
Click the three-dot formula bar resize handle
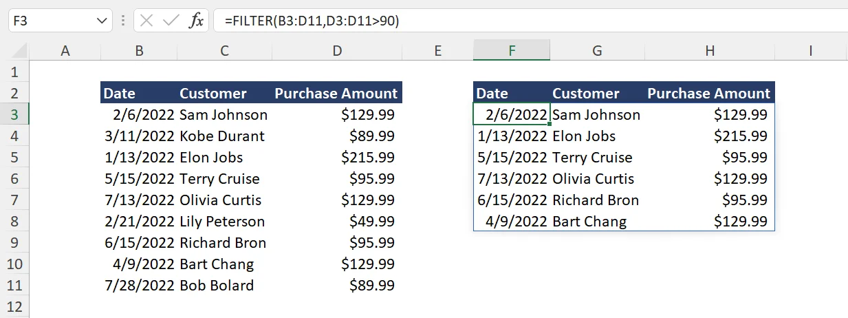(x=122, y=21)
